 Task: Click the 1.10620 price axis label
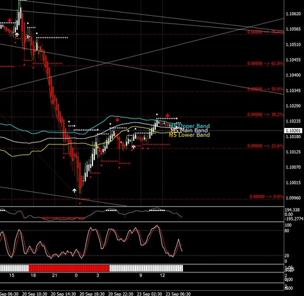tap(293, 14)
